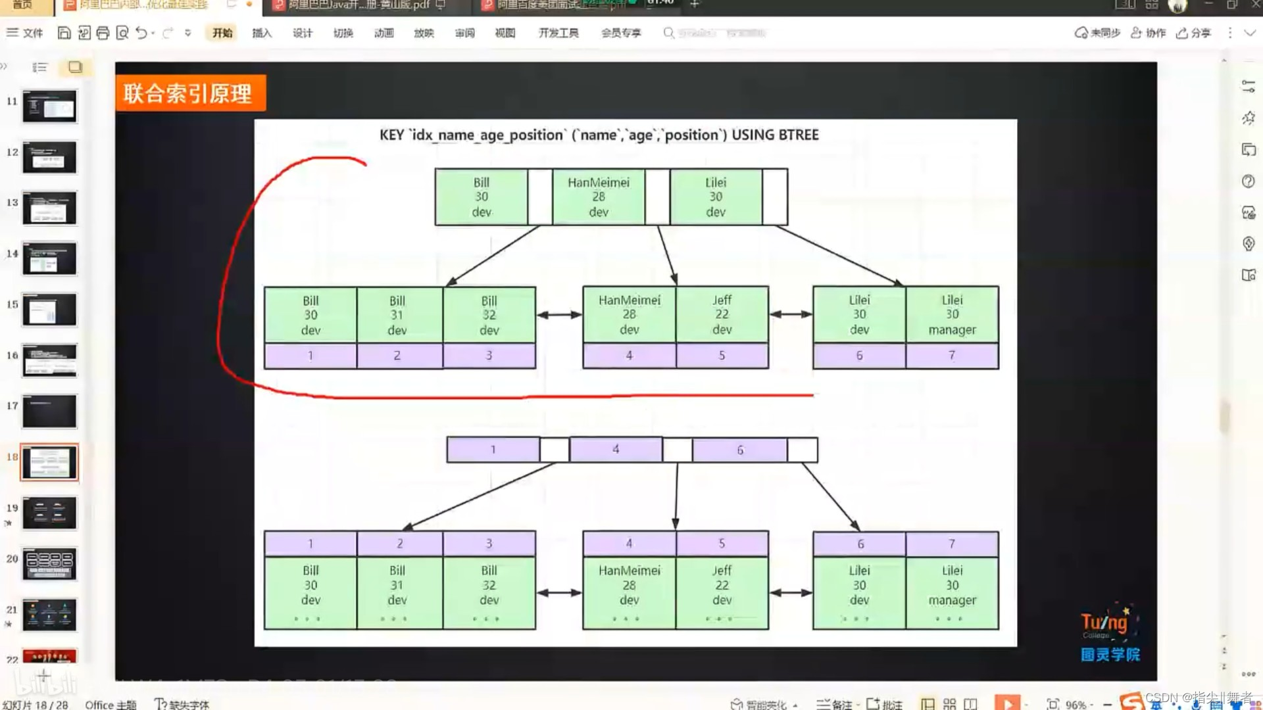Open the more options kebab menu

1230,33
